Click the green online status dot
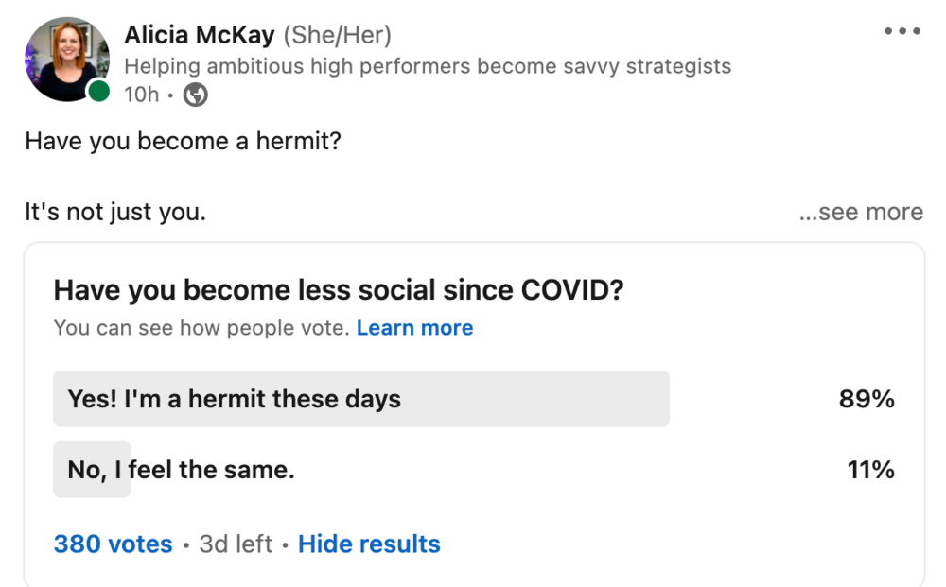946x587 pixels. tap(98, 92)
